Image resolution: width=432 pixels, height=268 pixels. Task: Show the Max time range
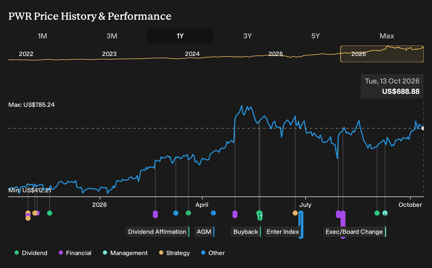pyautogui.click(x=387, y=36)
